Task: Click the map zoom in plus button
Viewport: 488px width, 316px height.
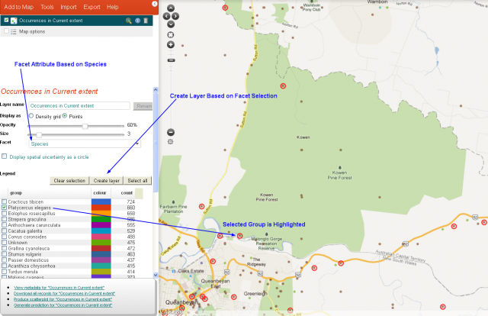Action: point(170,45)
